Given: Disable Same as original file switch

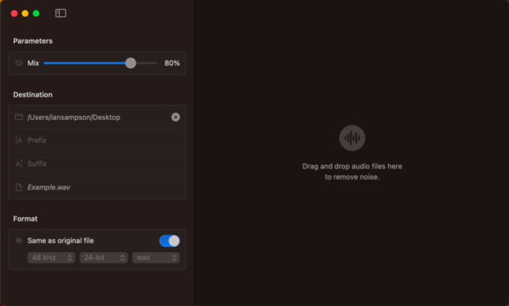Looking at the screenshot, I should pos(169,241).
